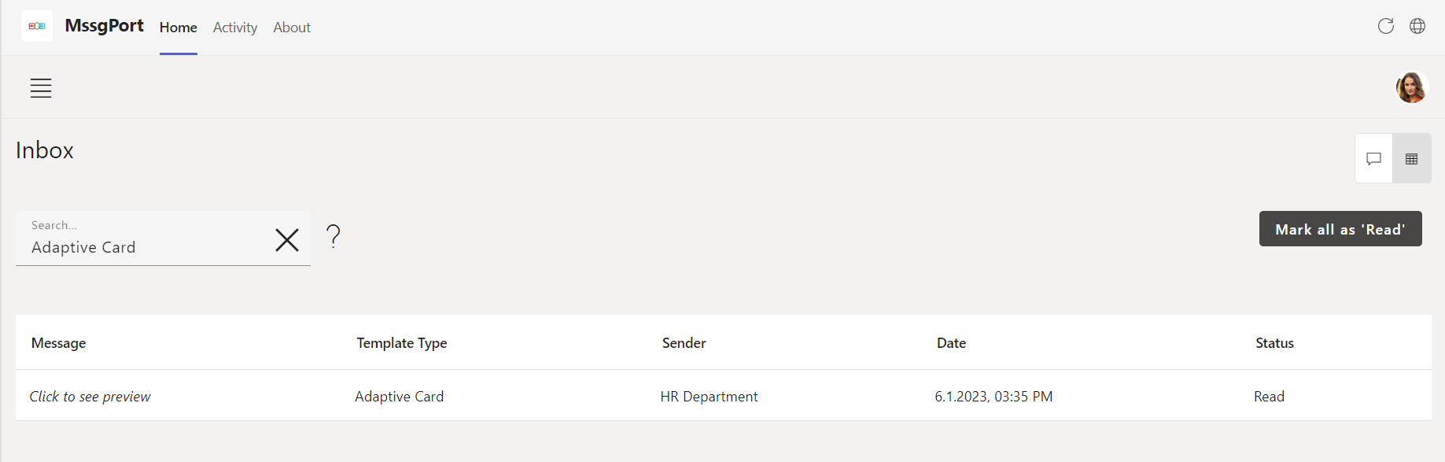
Task: Clear the search with the X icon
Action: pyautogui.click(x=286, y=240)
